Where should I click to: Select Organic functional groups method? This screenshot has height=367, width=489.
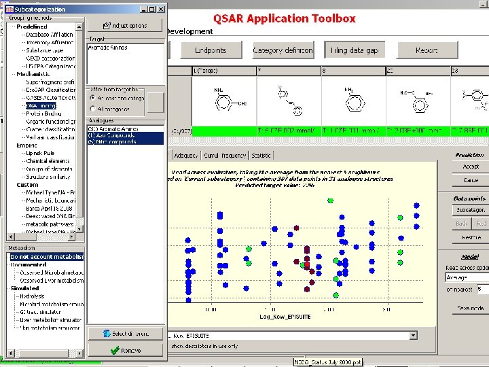click(x=50, y=122)
